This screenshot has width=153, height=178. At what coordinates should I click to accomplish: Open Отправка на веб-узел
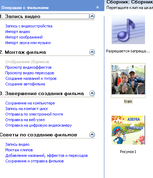pos(25,120)
